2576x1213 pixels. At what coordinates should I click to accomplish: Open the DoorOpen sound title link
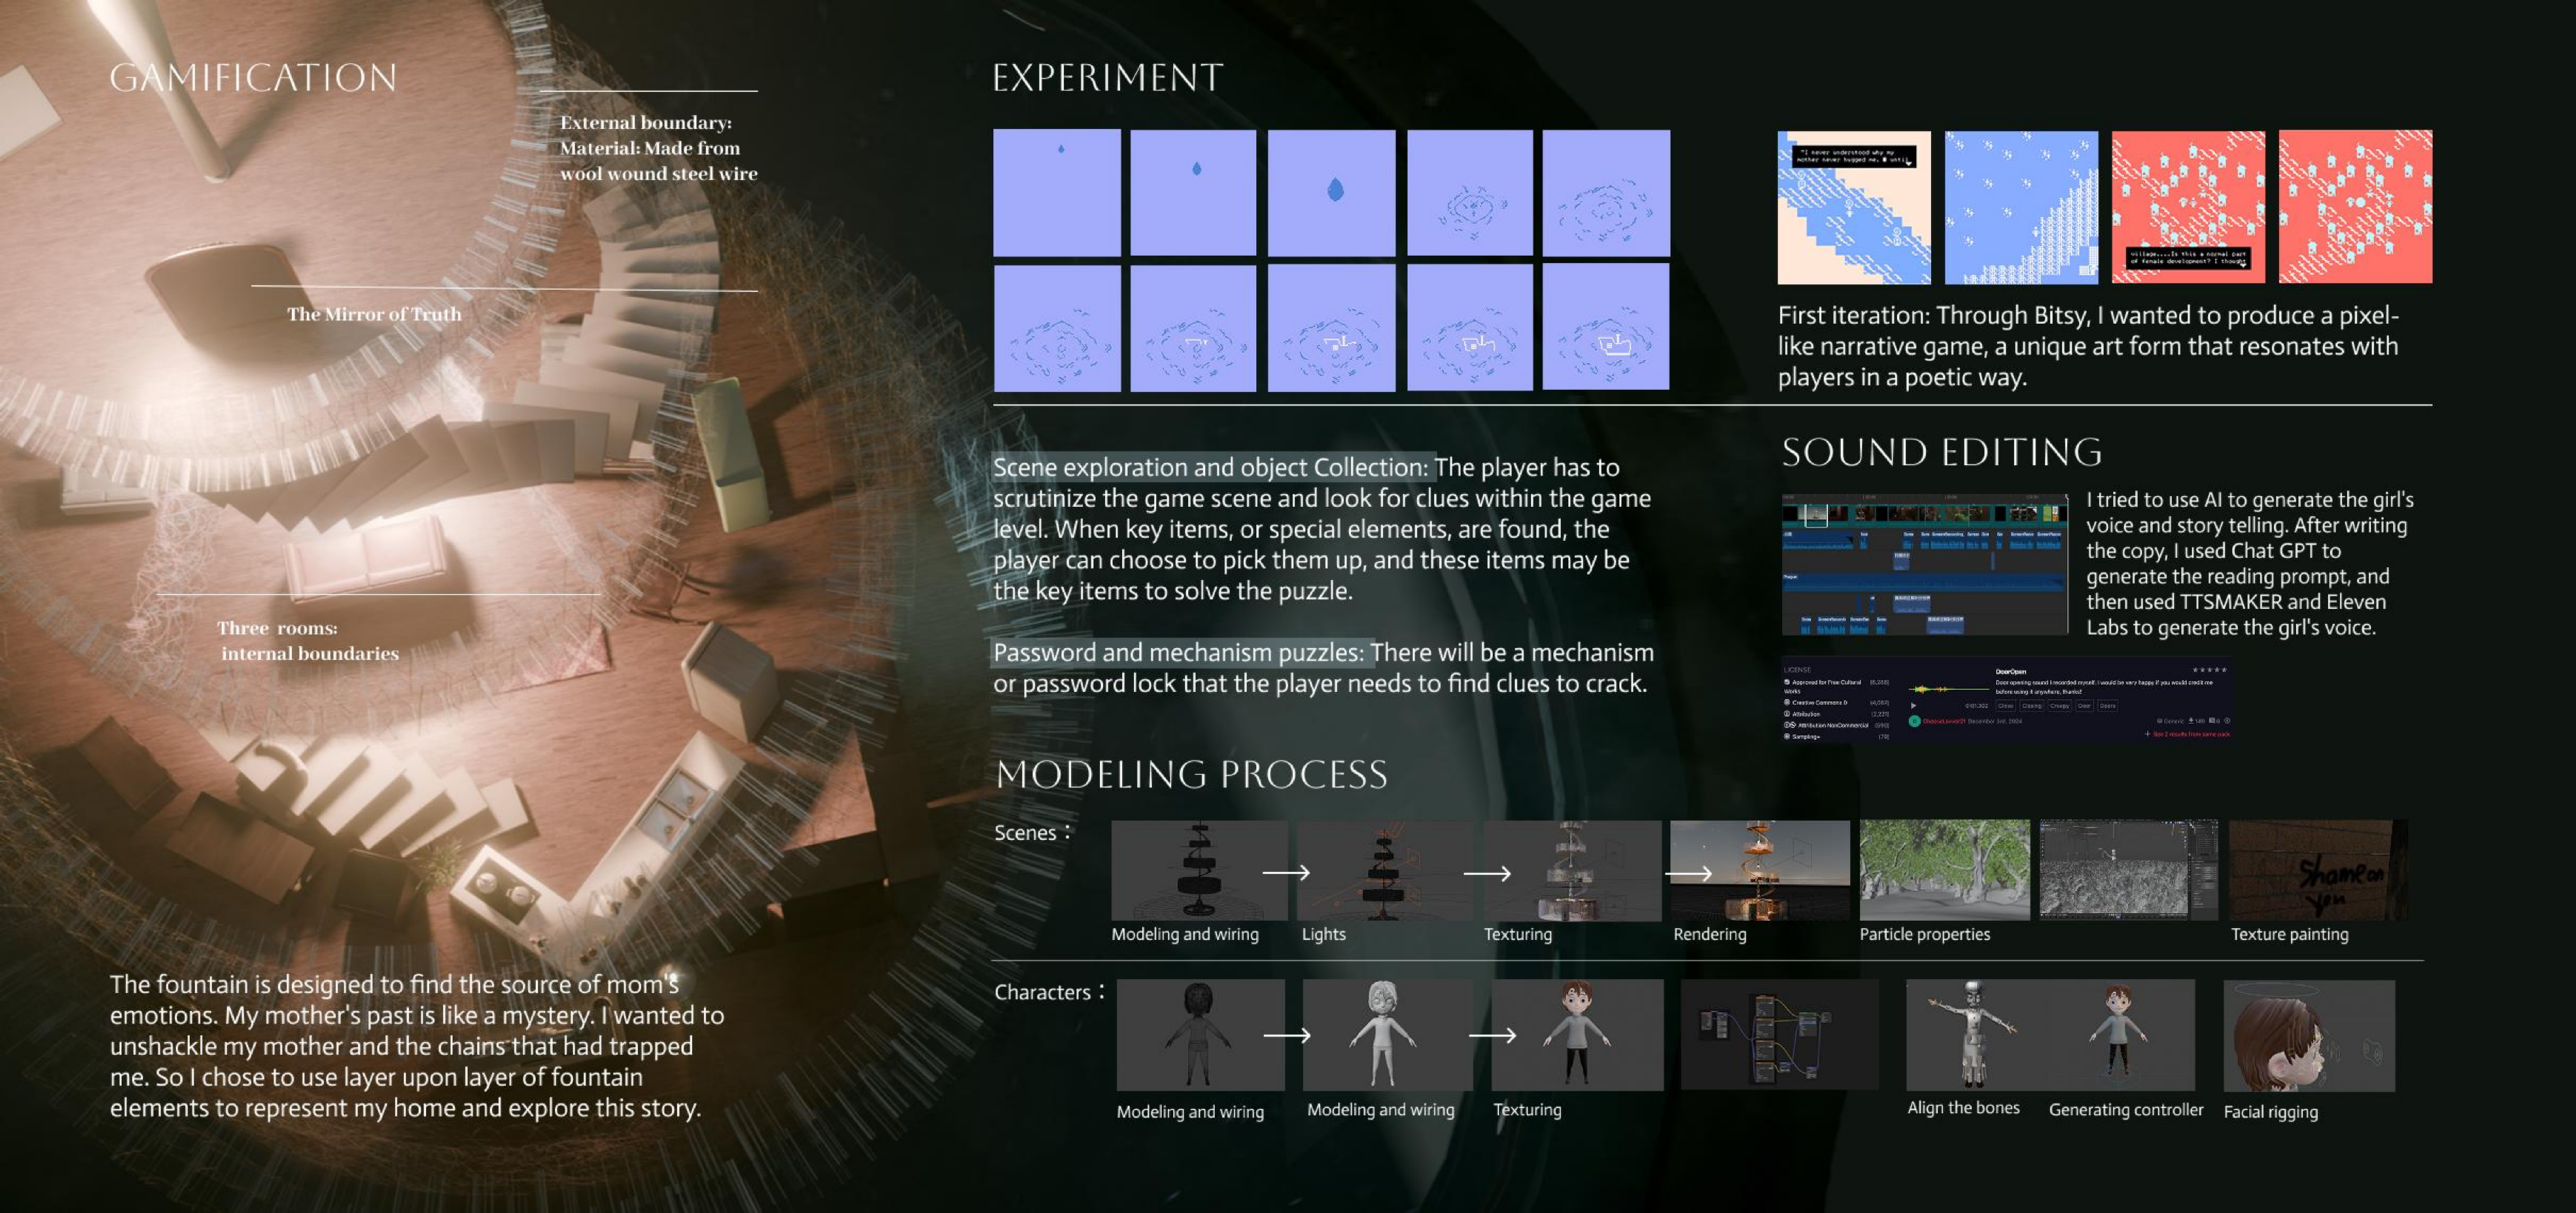coord(2011,673)
